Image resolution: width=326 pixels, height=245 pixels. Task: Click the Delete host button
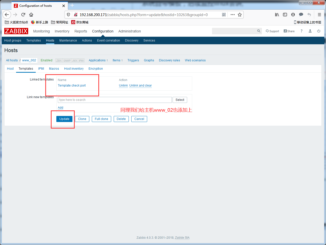[x=121, y=119]
